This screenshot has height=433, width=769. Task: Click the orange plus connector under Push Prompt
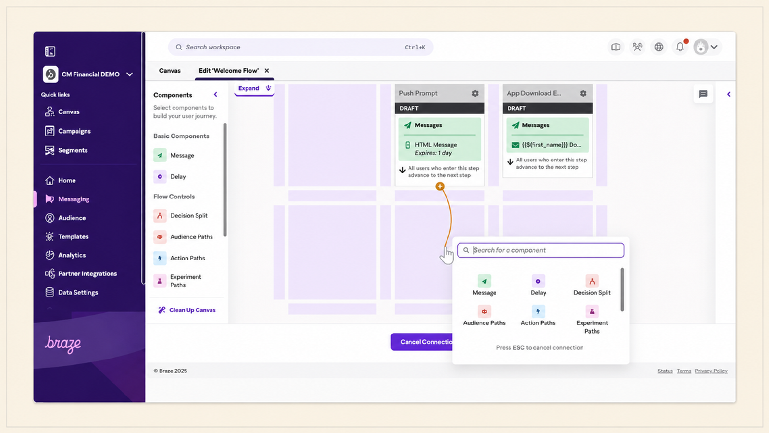440,186
